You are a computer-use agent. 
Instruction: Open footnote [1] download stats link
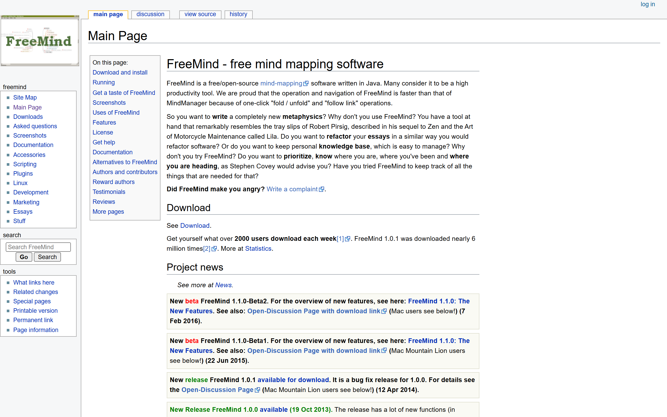coord(340,238)
